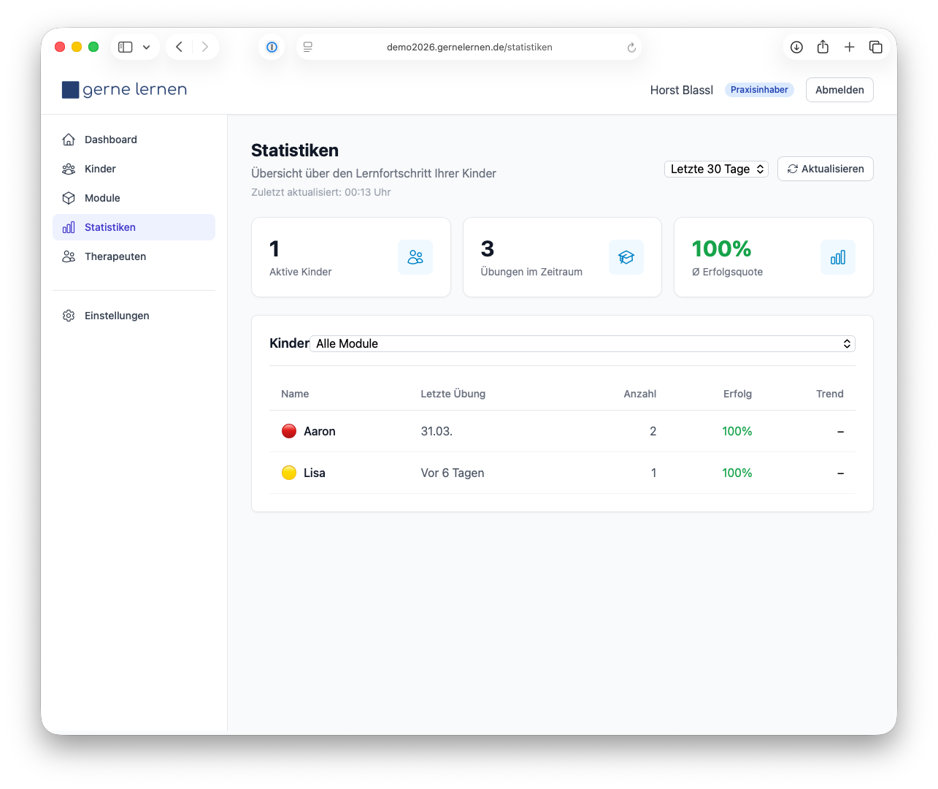The image size is (938, 789).
Task: Click the Aktive Kinder people icon
Action: (415, 257)
